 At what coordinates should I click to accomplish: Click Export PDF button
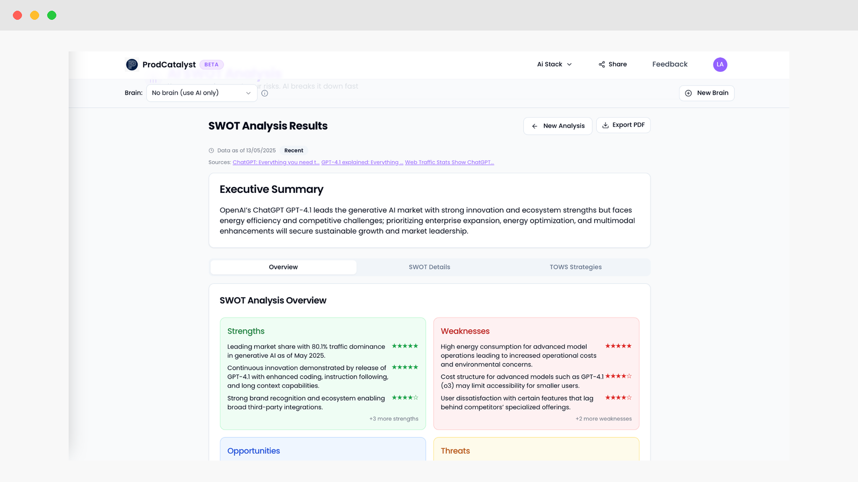(623, 125)
